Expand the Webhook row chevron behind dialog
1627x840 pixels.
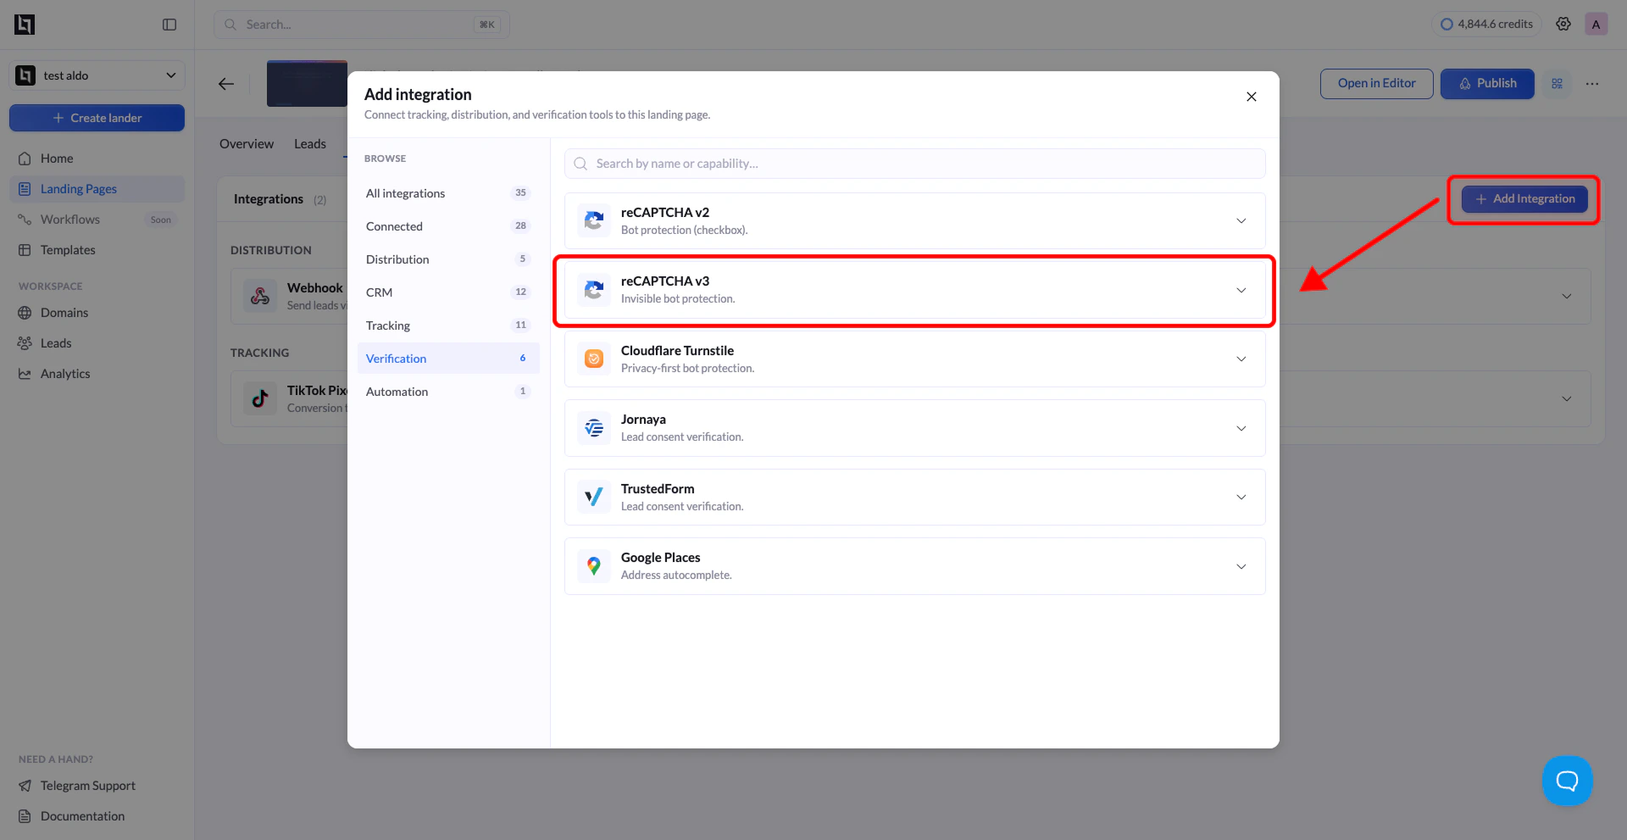(x=1567, y=296)
